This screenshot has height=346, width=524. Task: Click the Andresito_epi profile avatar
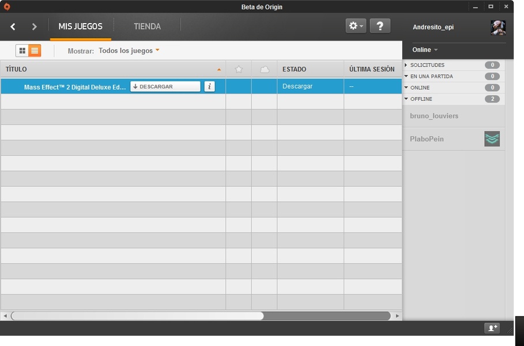pos(497,27)
